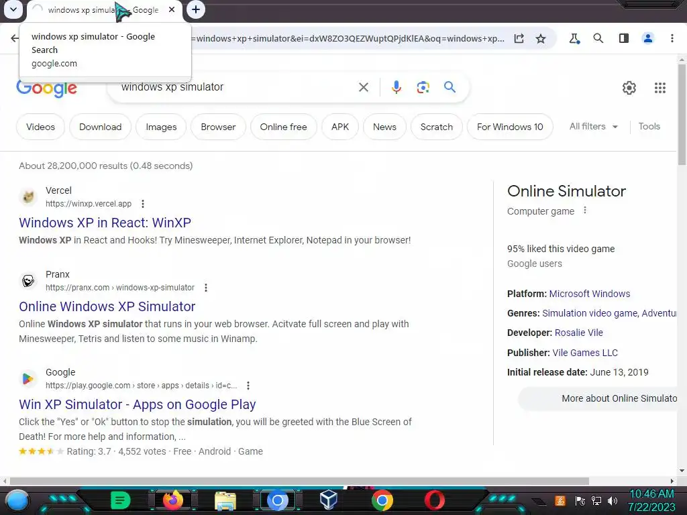Open Chrome three-dot menu

(x=672, y=38)
